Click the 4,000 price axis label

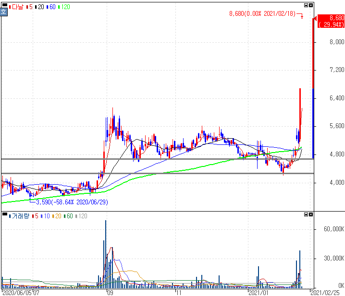pos(337,182)
